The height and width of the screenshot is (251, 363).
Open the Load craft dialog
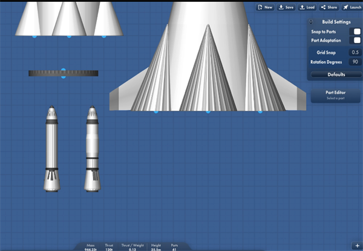coord(307,7)
